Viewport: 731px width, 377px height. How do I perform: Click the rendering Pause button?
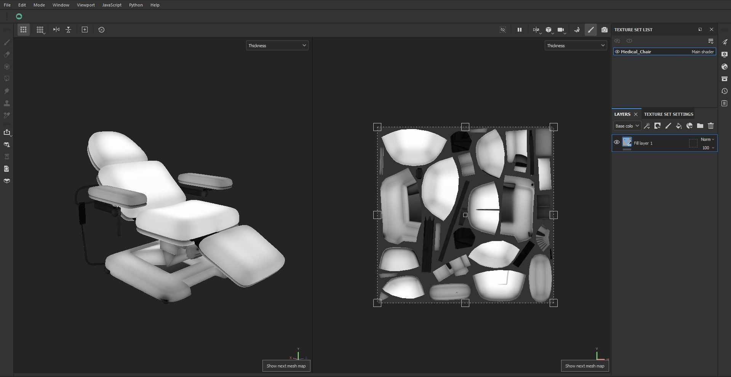coord(519,30)
